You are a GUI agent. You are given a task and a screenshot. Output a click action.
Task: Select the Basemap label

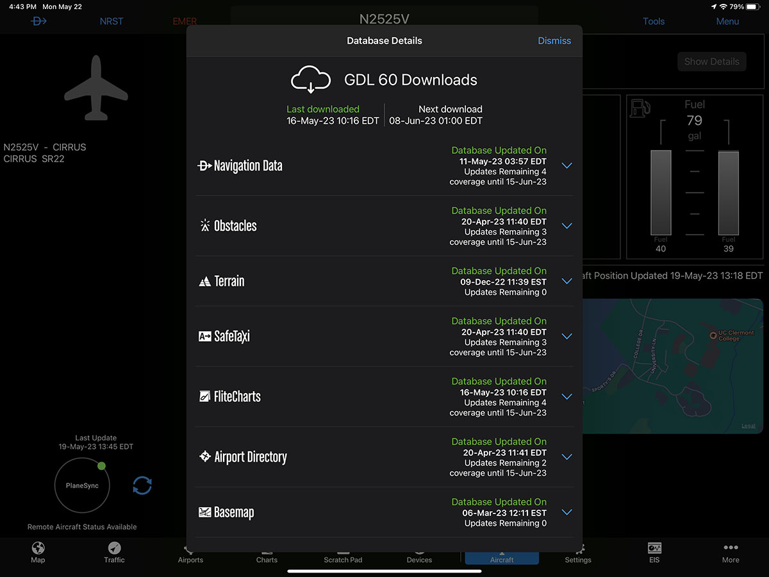coord(234,513)
